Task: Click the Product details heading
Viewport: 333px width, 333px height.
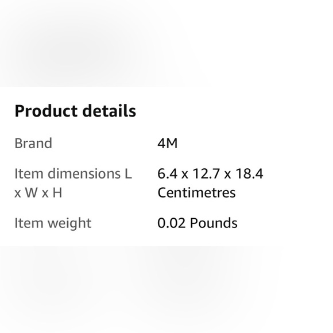Action: point(75,111)
